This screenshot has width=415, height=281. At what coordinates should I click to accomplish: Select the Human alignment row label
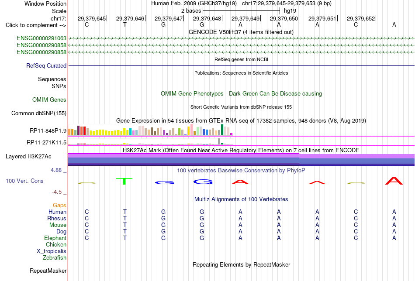(x=57, y=212)
